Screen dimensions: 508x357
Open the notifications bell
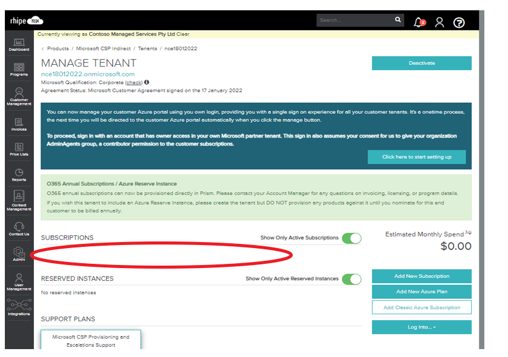pyautogui.click(x=419, y=22)
